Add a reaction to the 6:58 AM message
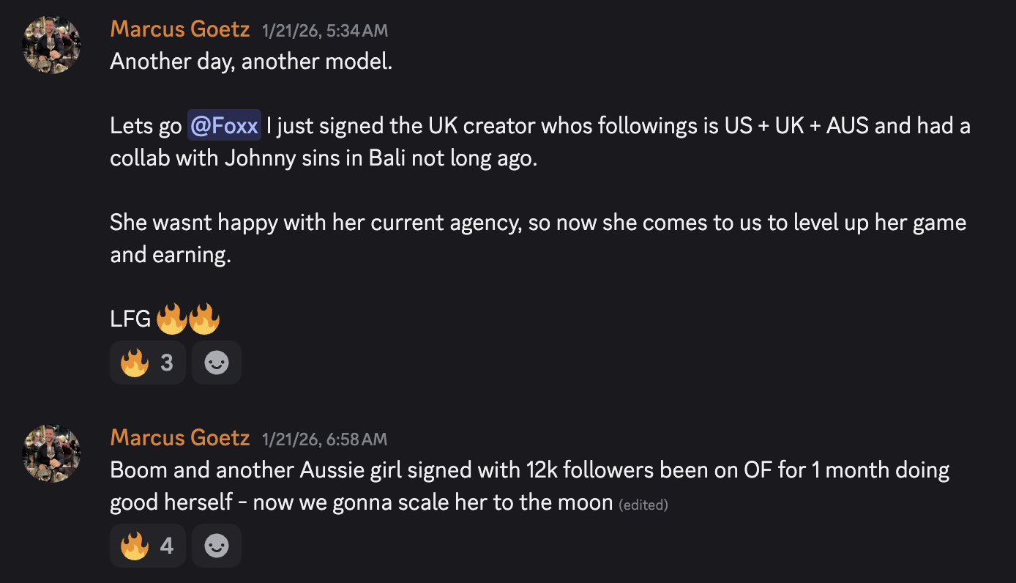1016x583 pixels. [x=217, y=546]
